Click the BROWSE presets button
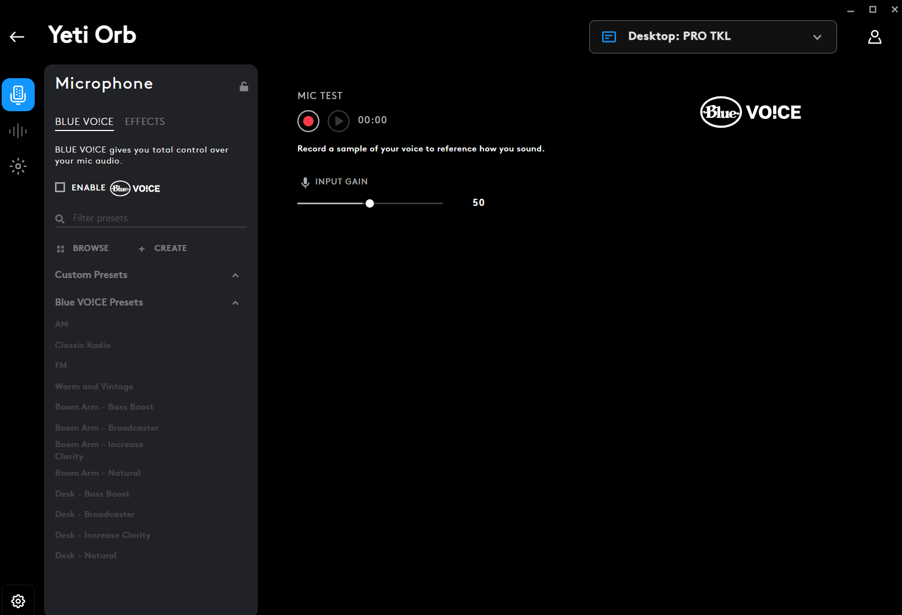 coord(83,248)
